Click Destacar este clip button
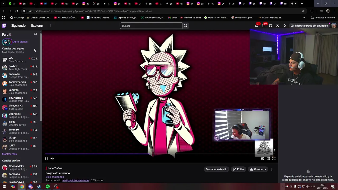 [217, 169]
